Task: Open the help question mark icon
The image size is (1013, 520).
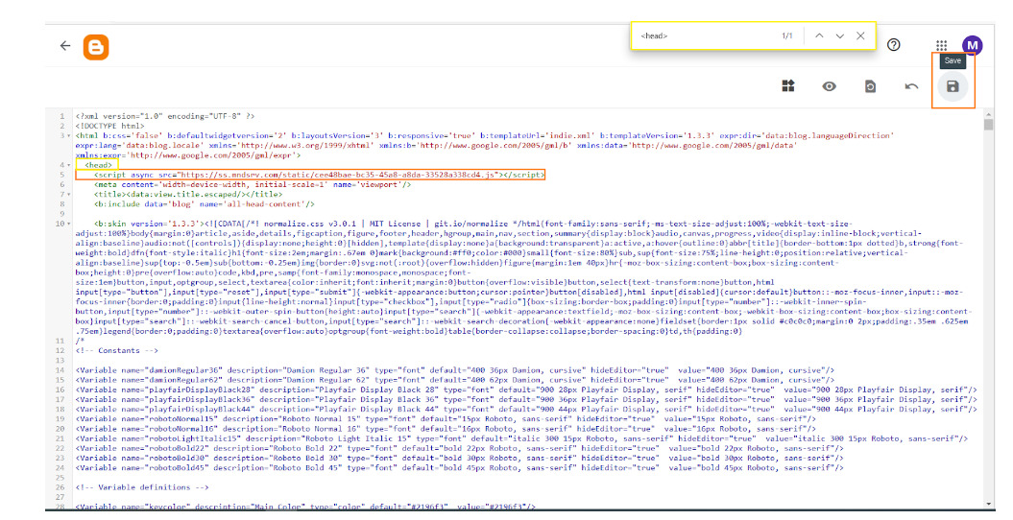Action: [x=893, y=45]
